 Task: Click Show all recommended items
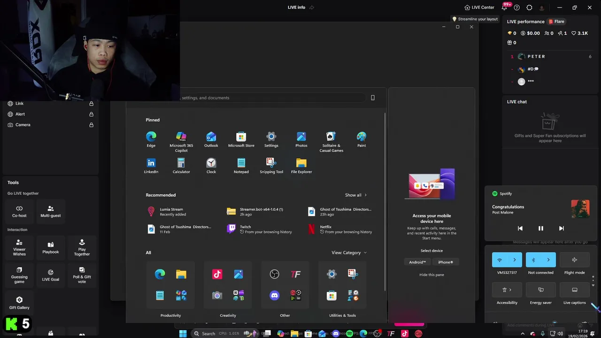tap(356, 195)
